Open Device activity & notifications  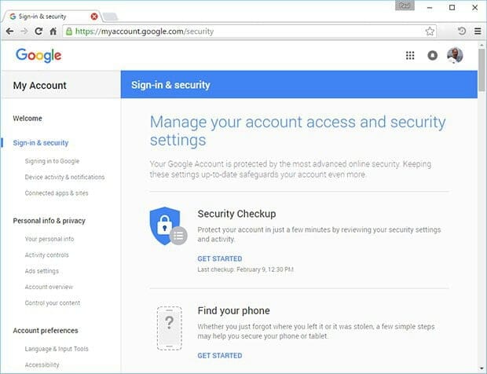point(64,177)
